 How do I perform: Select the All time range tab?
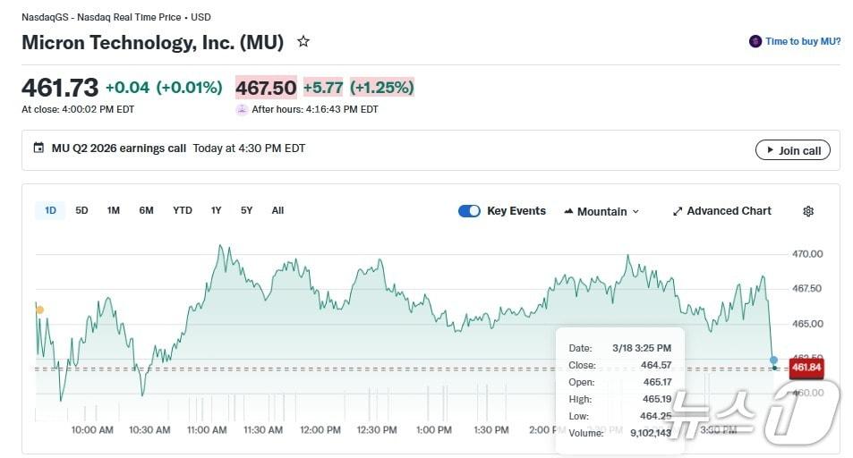click(277, 210)
